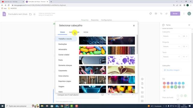
Task: Open the customize theme palette icon
Action: [x=150, y=13]
